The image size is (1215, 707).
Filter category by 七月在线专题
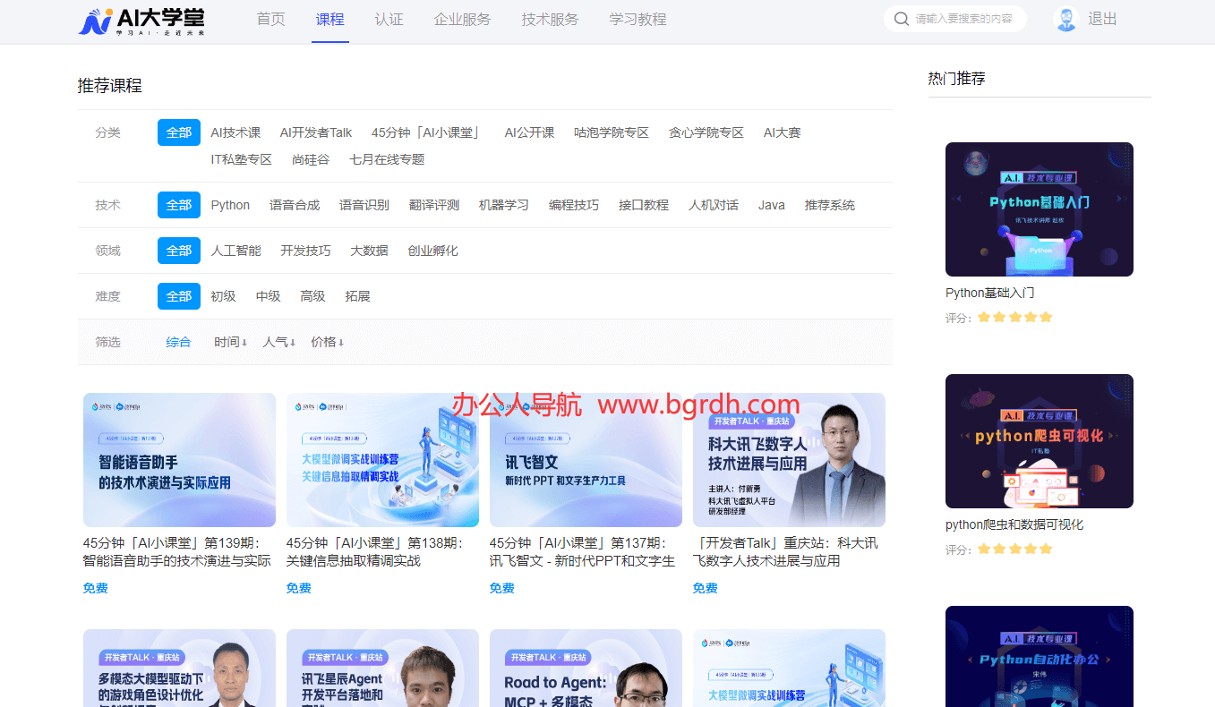387,159
